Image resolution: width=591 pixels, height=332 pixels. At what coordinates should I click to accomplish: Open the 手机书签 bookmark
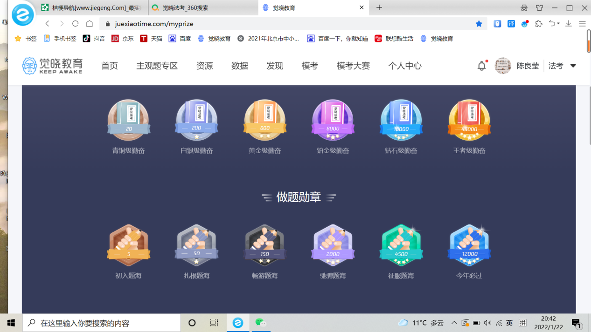pyautogui.click(x=60, y=39)
